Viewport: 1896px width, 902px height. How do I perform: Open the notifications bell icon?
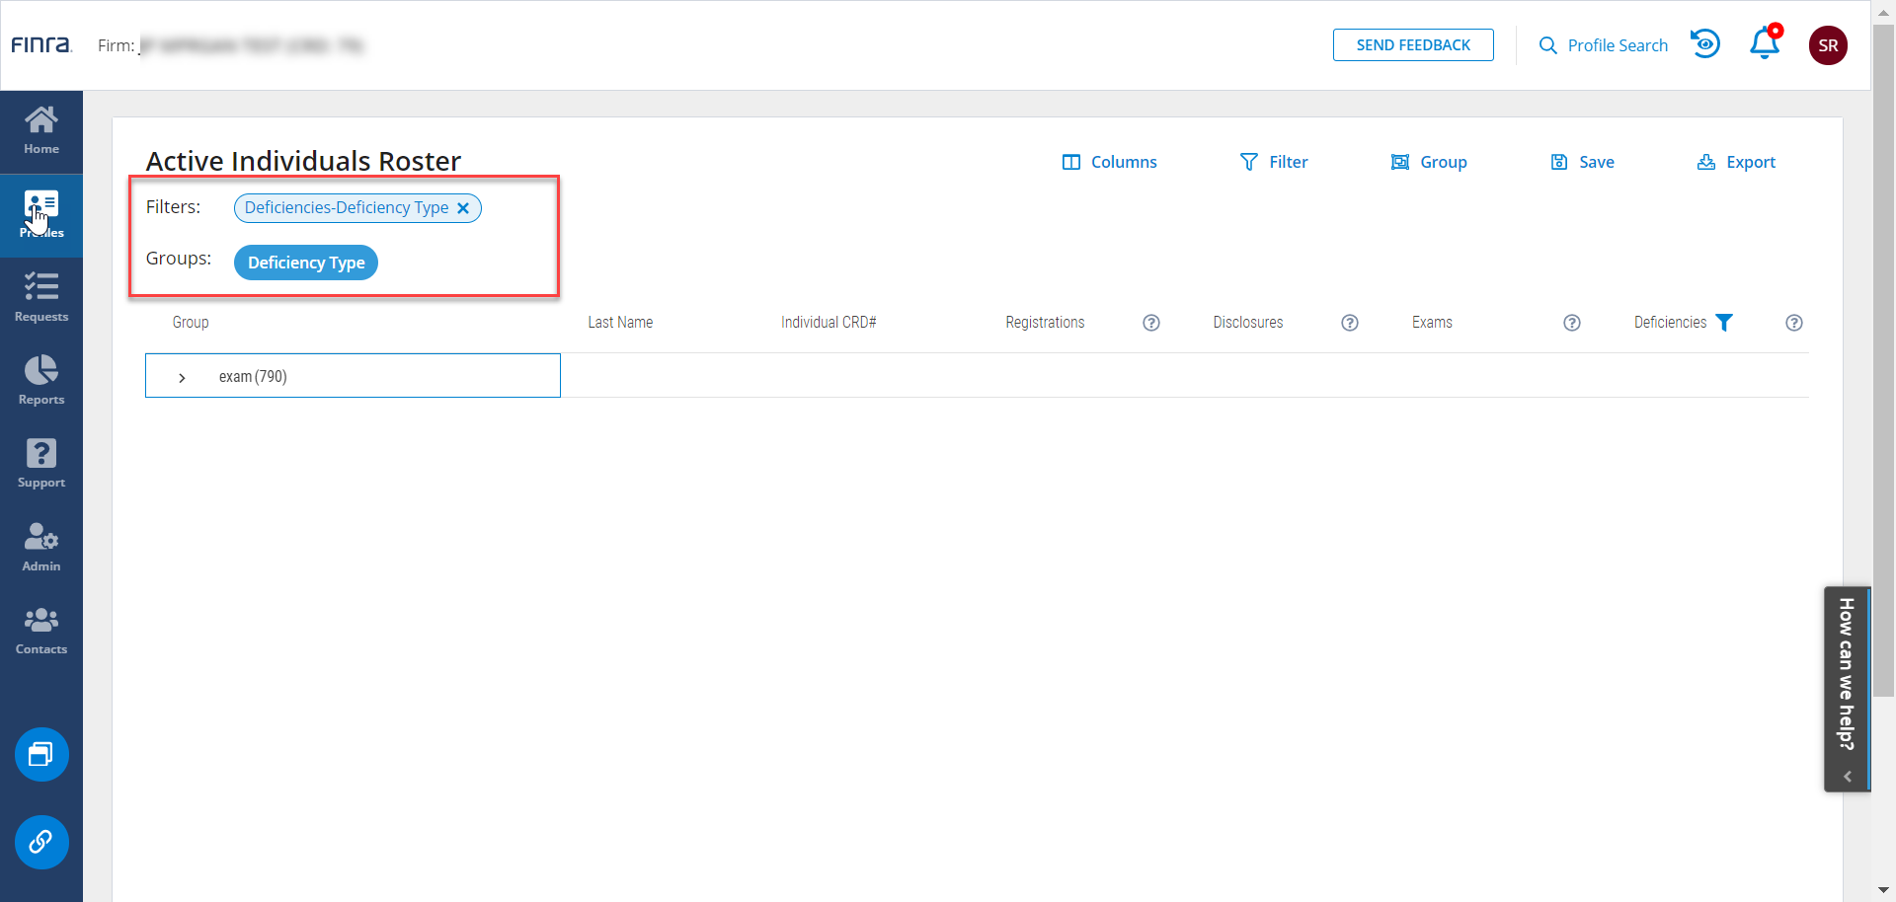[1764, 44]
